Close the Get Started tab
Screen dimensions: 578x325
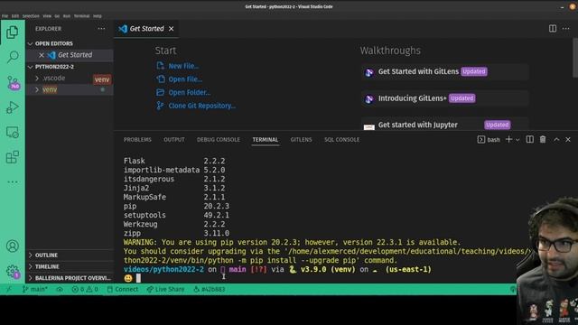point(171,29)
